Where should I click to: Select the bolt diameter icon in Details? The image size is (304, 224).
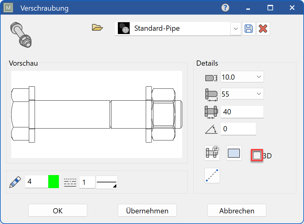click(211, 77)
